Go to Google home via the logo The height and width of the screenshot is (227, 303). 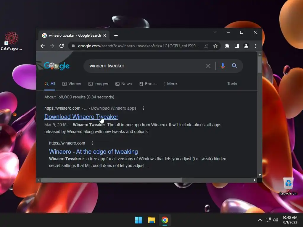point(57,66)
